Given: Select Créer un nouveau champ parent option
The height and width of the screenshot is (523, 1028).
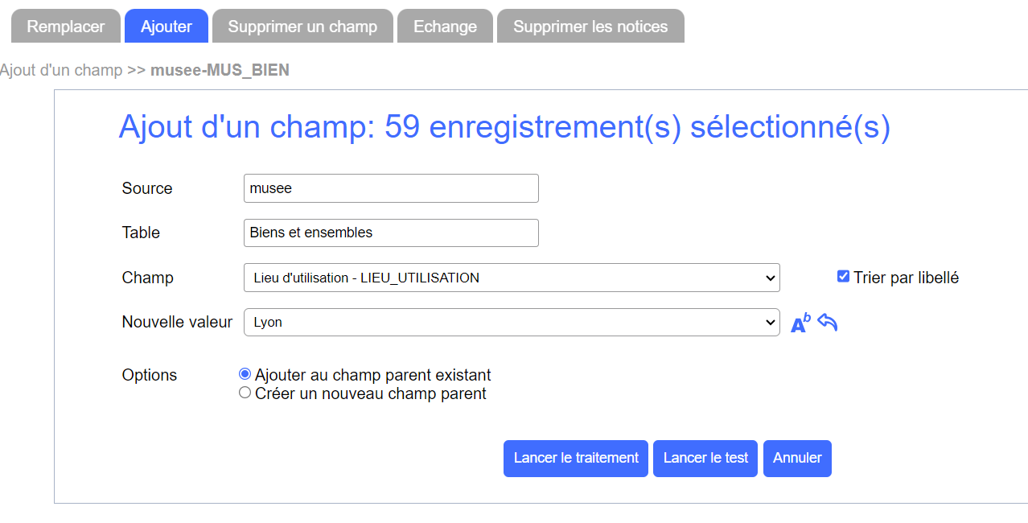Looking at the screenshot, I should tap(245, 393).
